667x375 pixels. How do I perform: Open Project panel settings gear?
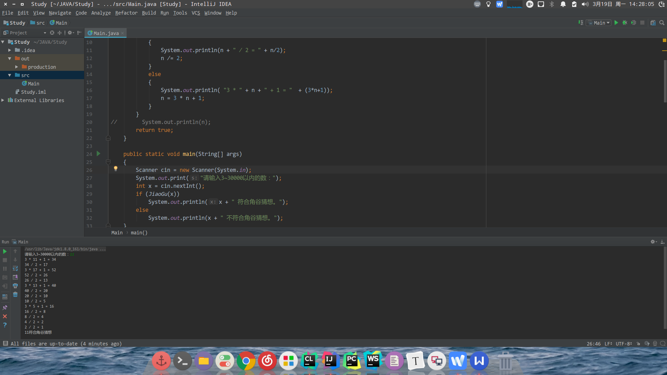point(71,33)
